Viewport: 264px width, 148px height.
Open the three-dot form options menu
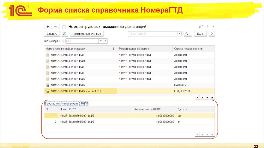[207, 27]
